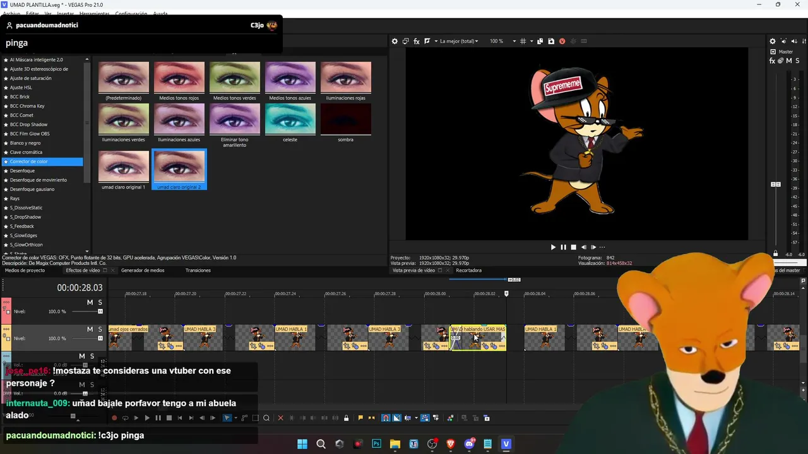
Task: Solo the first video track
Action: tap(100, 303)
